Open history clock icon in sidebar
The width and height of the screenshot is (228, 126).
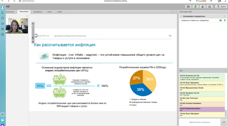click(x=3, y=18)
